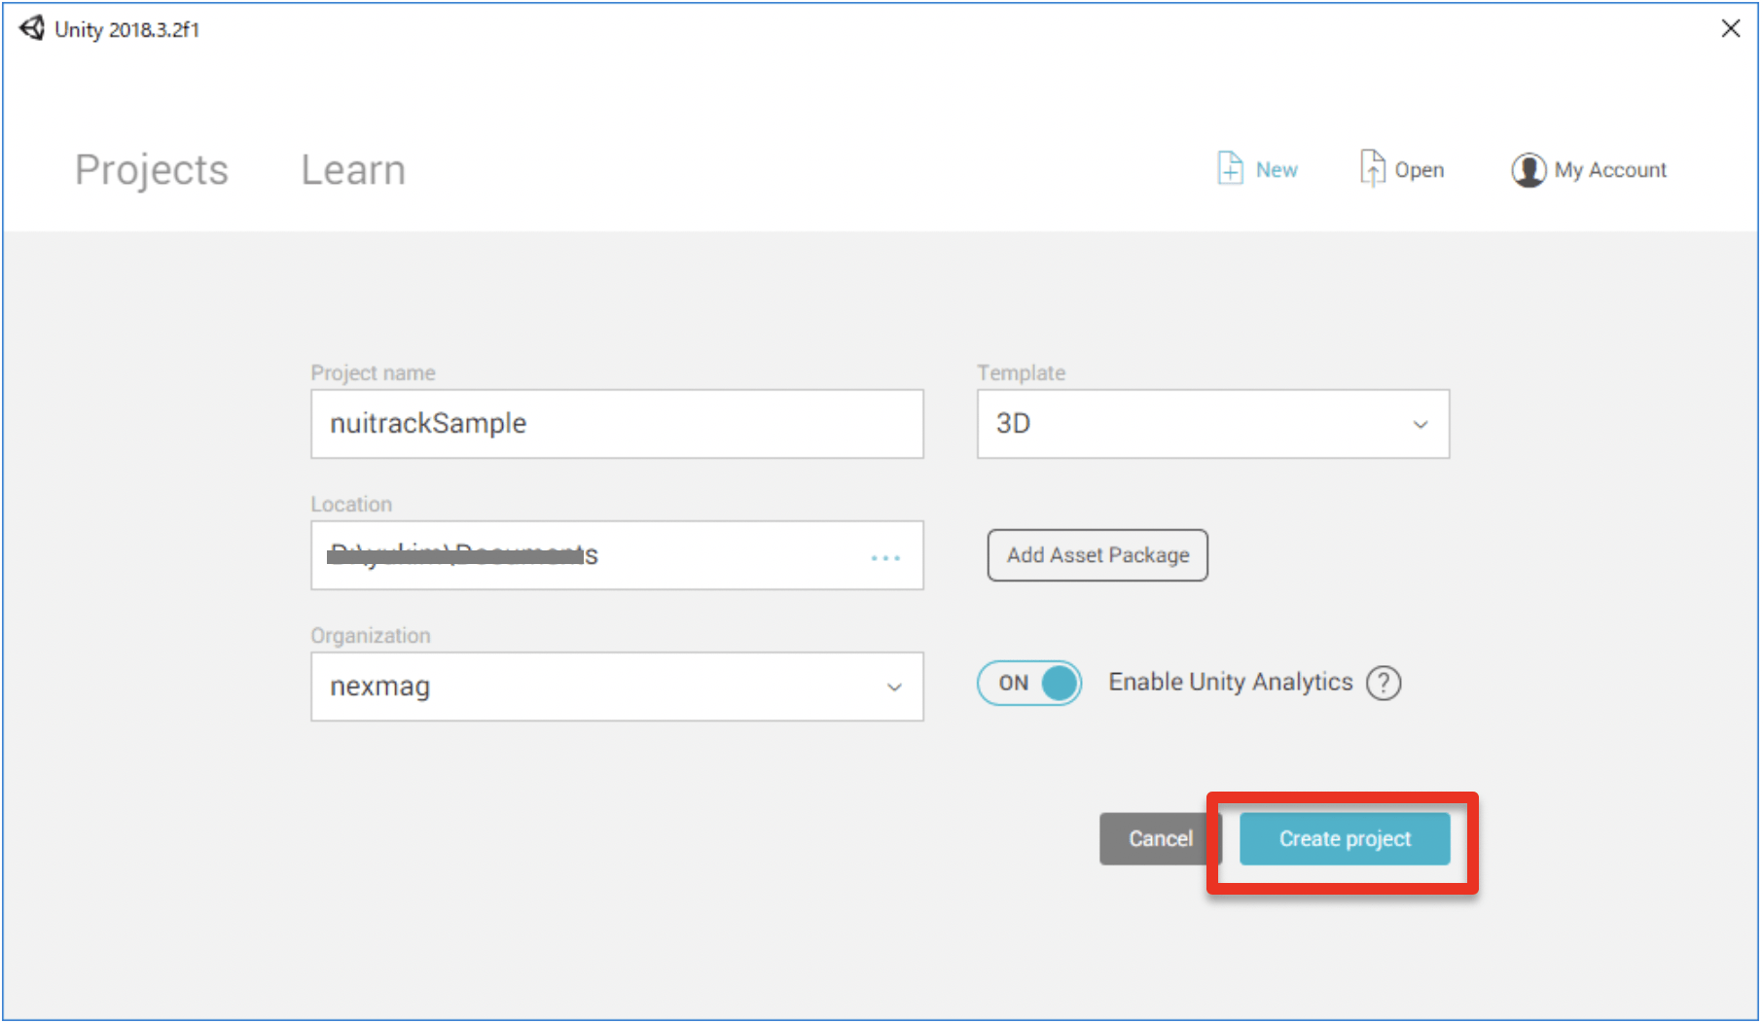
Task: Click the Location field label
Action: pyautogui.click(x=351, y=505)
